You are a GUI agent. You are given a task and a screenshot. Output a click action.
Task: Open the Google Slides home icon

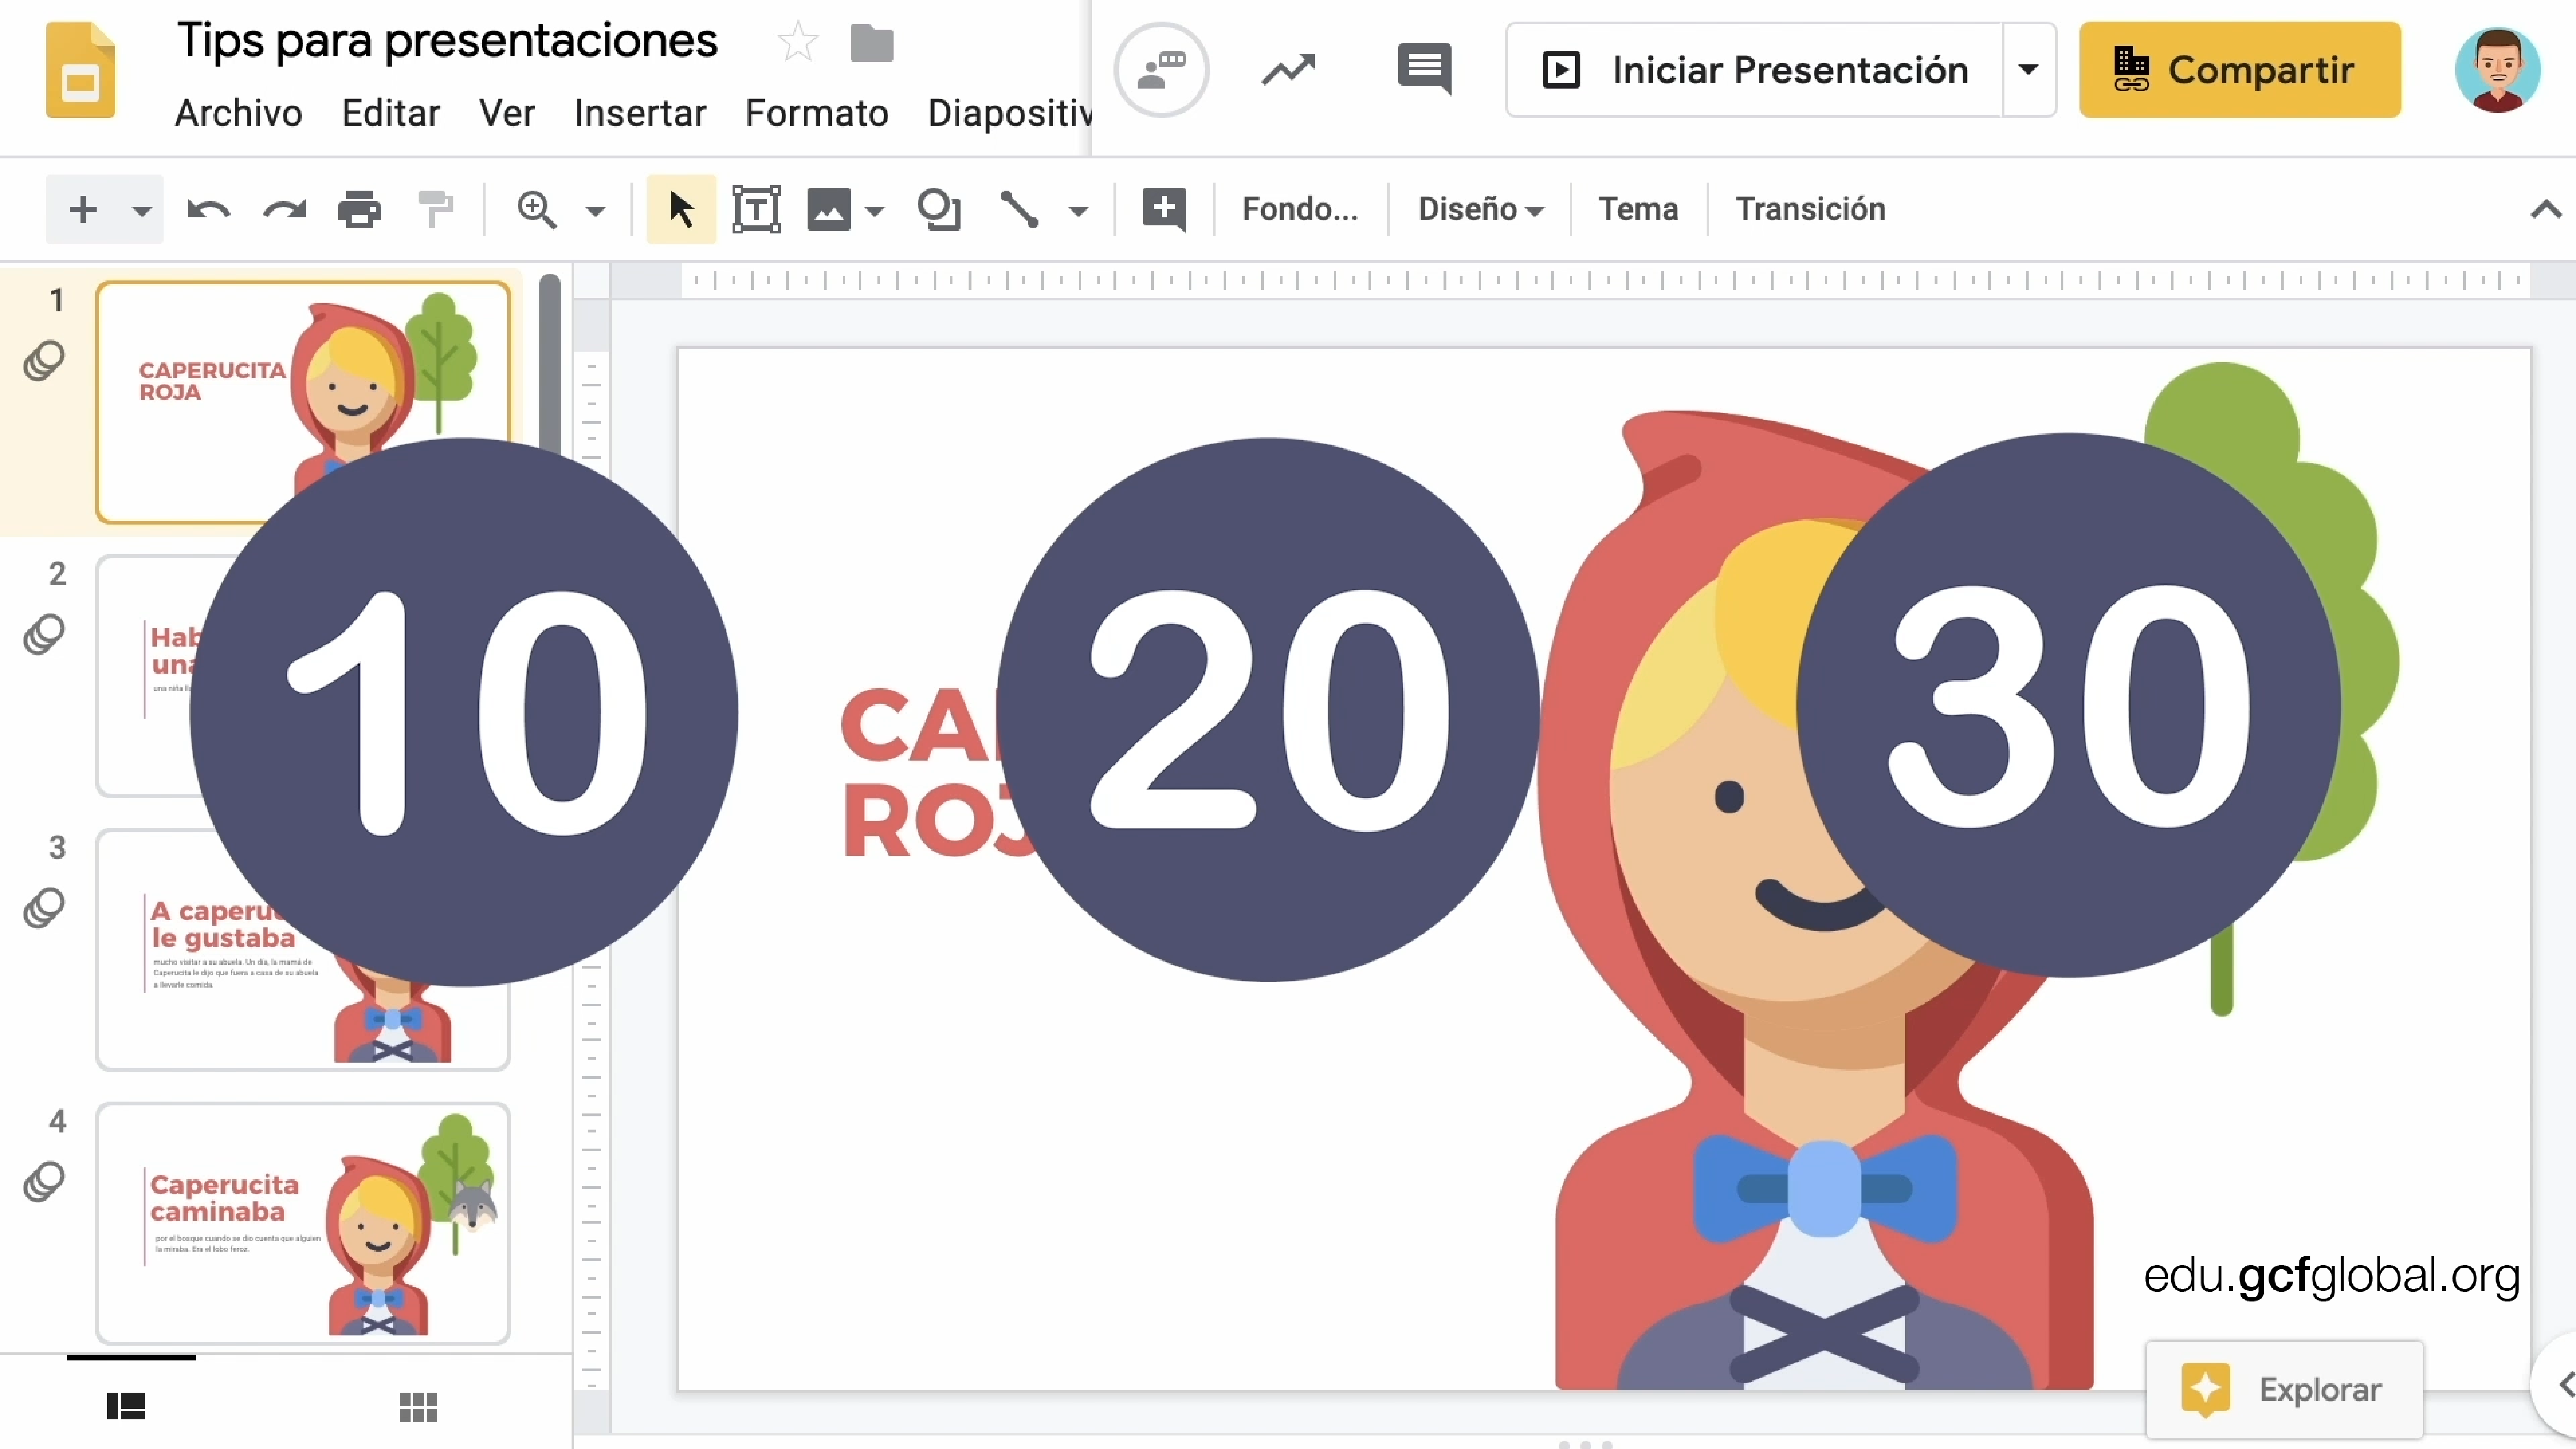80,70
